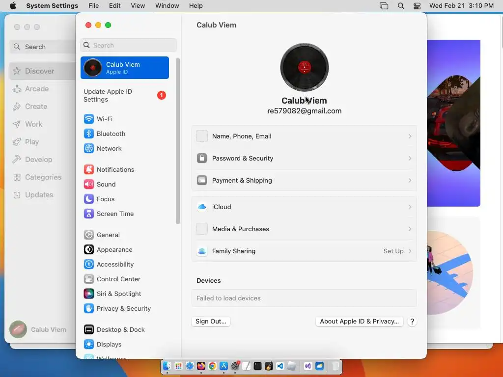The image size is (503, 377).
Task: Open GarageBand from the Dock
Action: [x=269, y=366]
